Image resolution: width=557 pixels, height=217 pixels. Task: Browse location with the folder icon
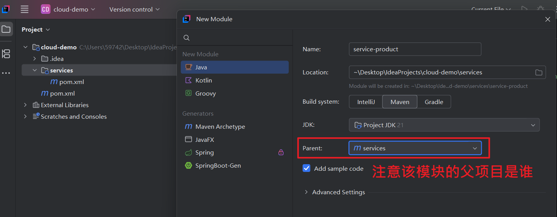(x=538, y=72)
